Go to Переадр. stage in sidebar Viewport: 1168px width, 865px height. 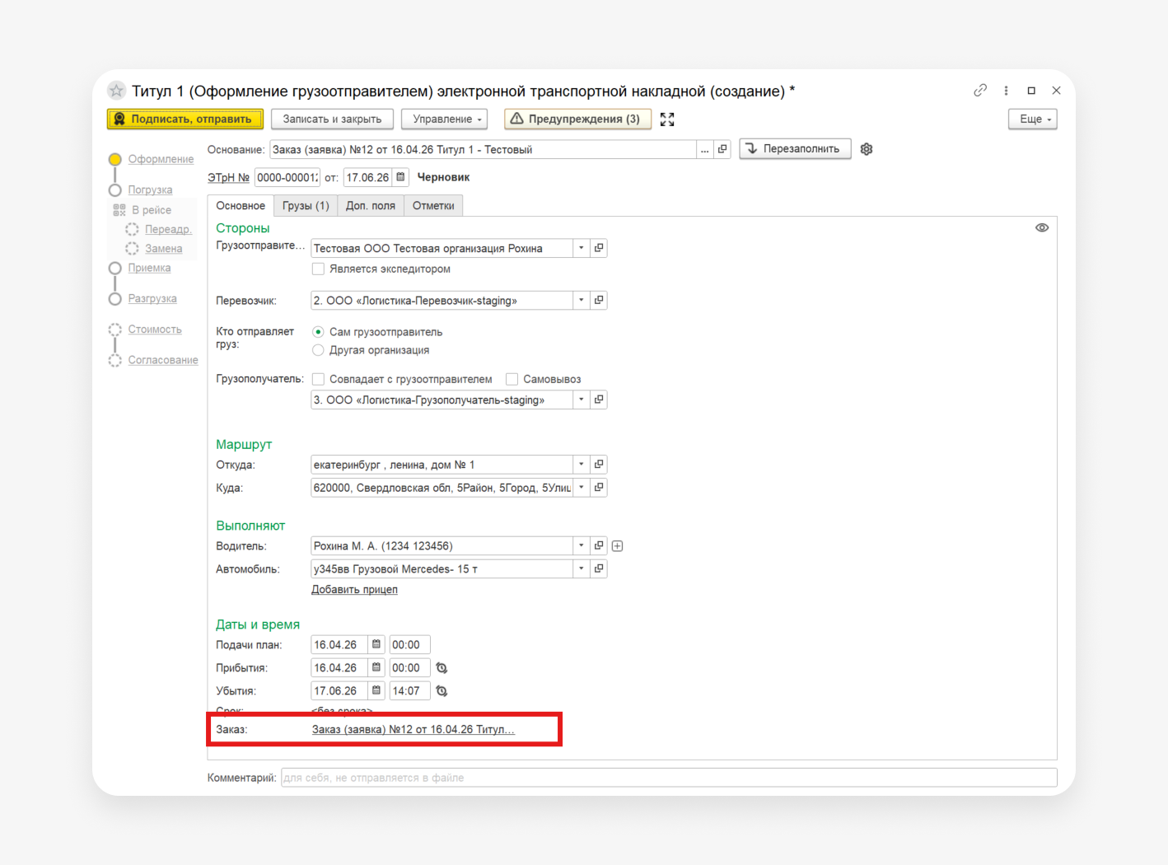pos(168,229)
